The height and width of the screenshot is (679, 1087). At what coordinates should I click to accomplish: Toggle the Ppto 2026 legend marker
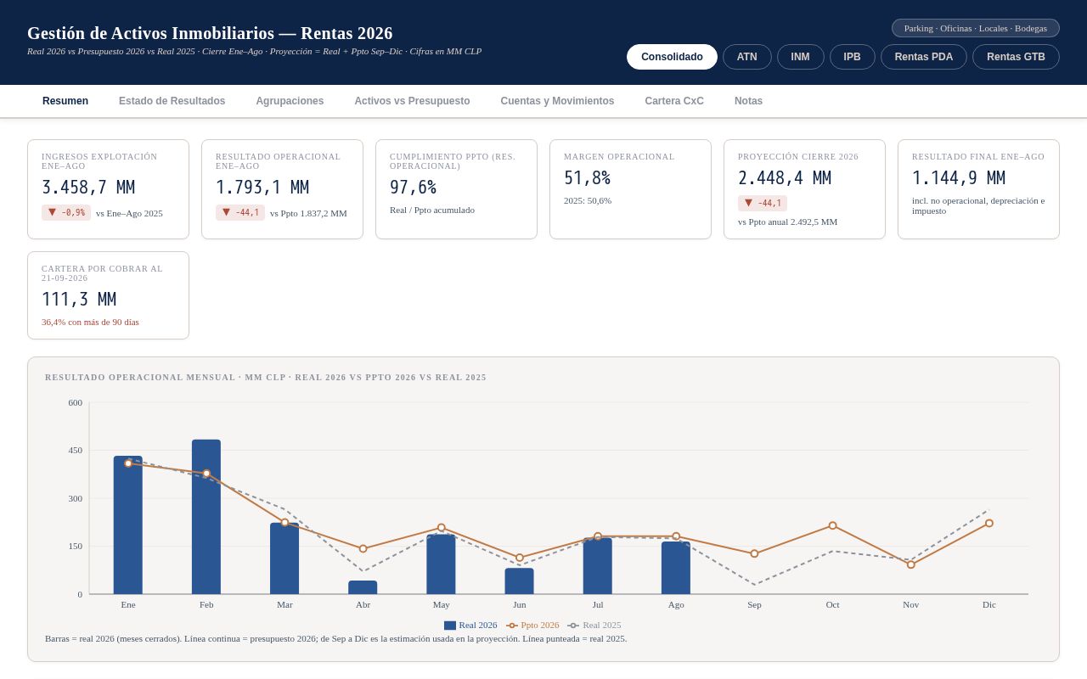(512, 626)
